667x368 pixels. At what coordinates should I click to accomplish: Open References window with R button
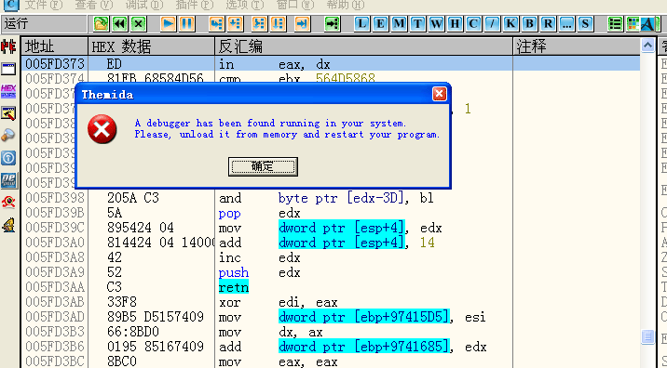pyautogui.click(x=548, y=23)
